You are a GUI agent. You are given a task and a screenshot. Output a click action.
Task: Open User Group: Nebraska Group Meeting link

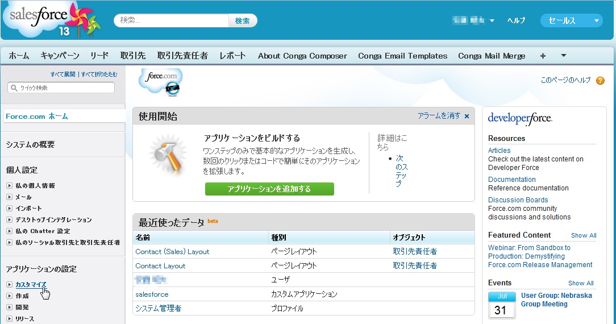[556, 300]
